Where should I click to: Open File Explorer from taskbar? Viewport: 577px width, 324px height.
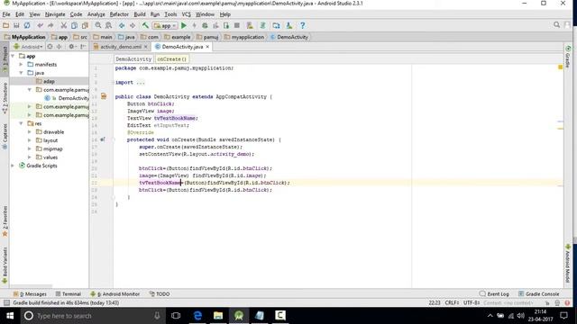coord(218,316)
